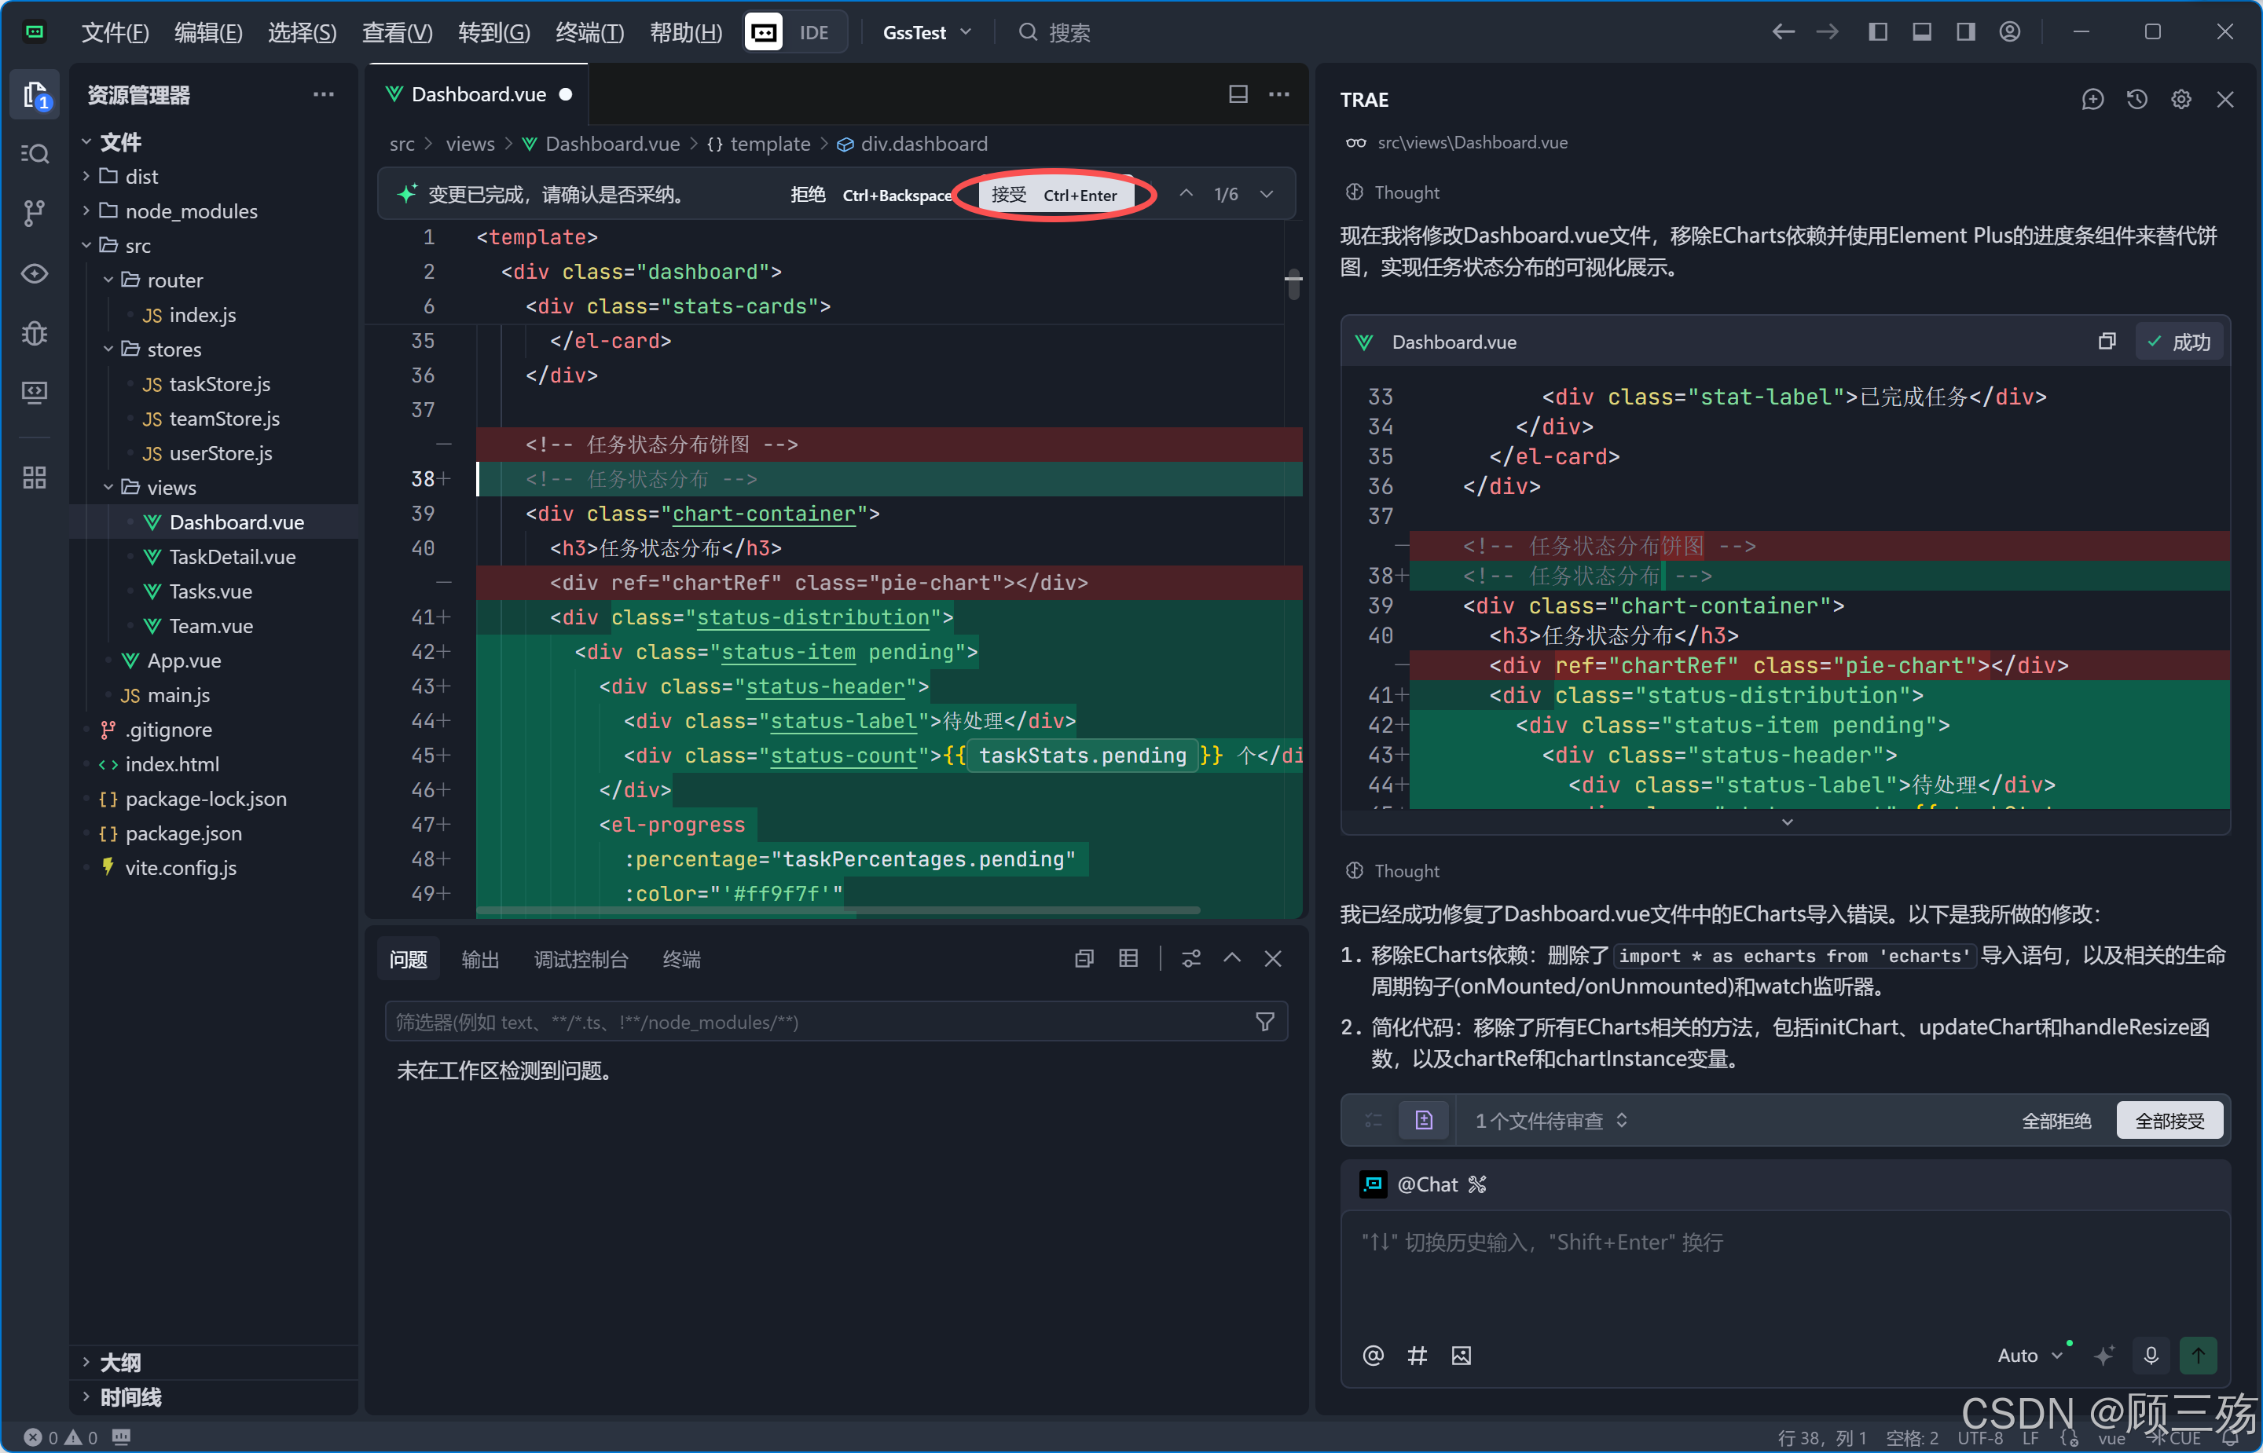The width and height of the screenshot is (2263, 1453).
Task: Toggle the right side panel visibility
Action: [x=1966, y=32]
